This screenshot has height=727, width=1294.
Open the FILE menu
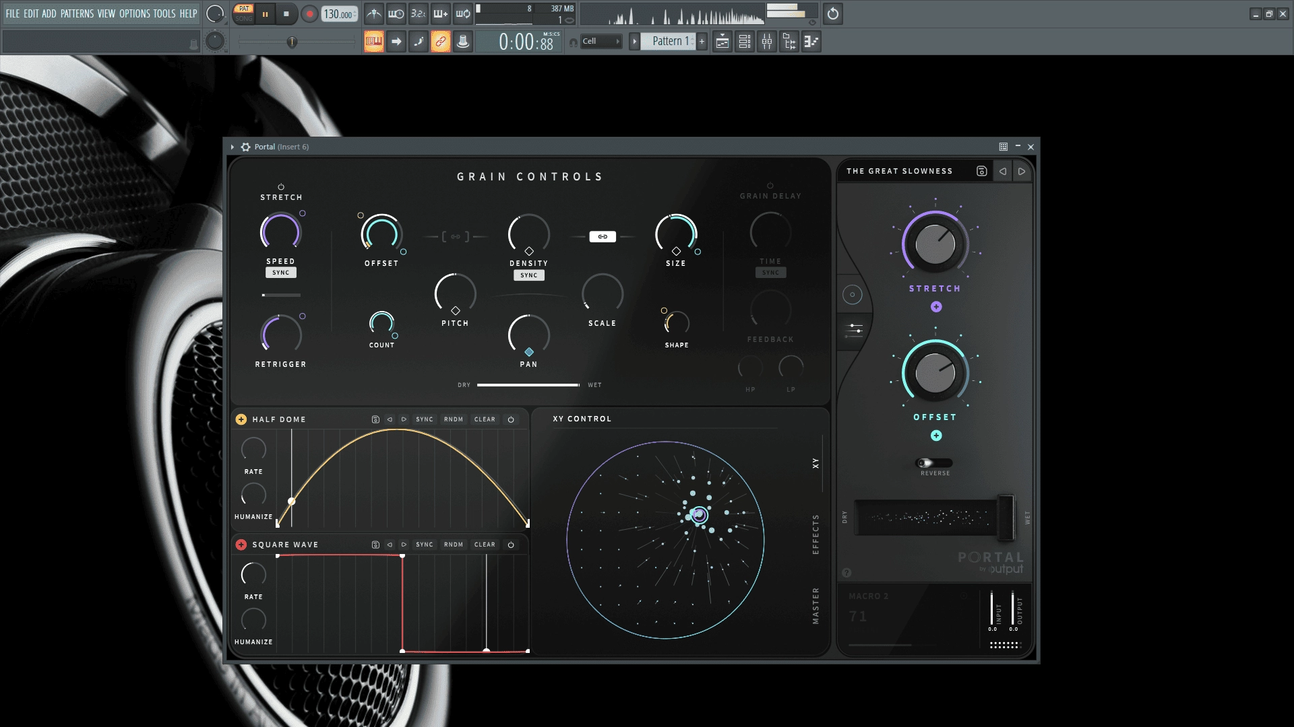click(x=13, y=13)
